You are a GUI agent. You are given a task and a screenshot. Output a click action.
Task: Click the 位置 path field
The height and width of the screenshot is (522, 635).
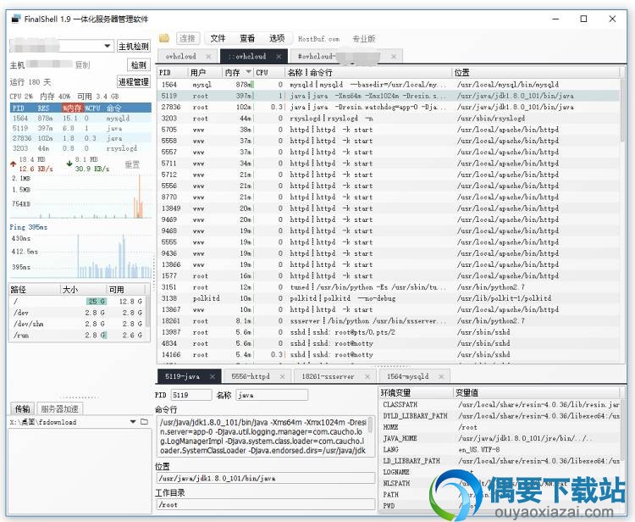[266, 478]
